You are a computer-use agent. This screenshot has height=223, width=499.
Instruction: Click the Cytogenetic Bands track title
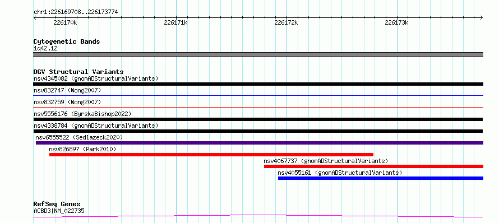tap(67, 41)
